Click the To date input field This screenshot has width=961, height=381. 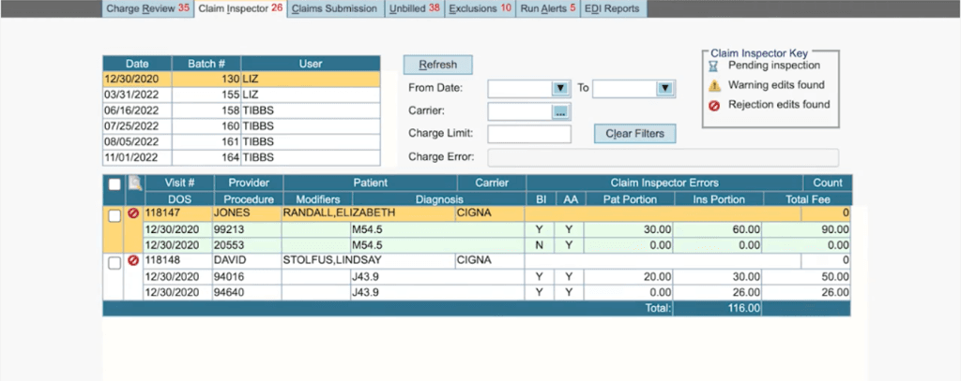tap(625, 89)
